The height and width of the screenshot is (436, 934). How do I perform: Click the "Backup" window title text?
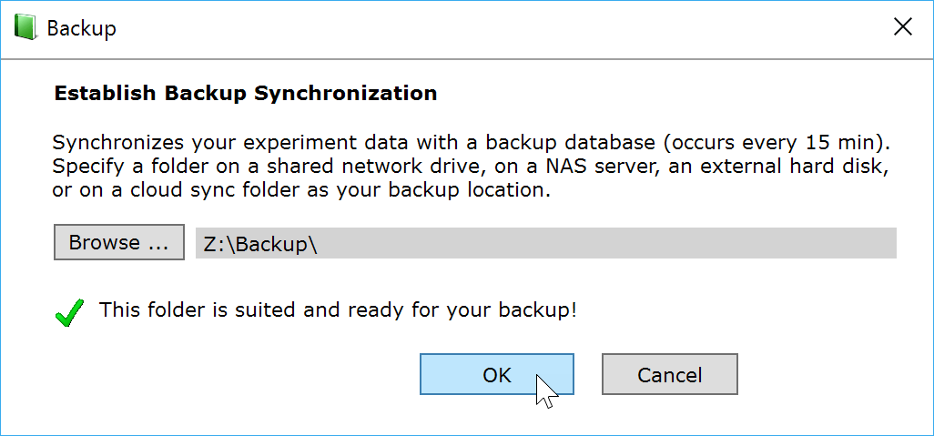tap(81, 28)
